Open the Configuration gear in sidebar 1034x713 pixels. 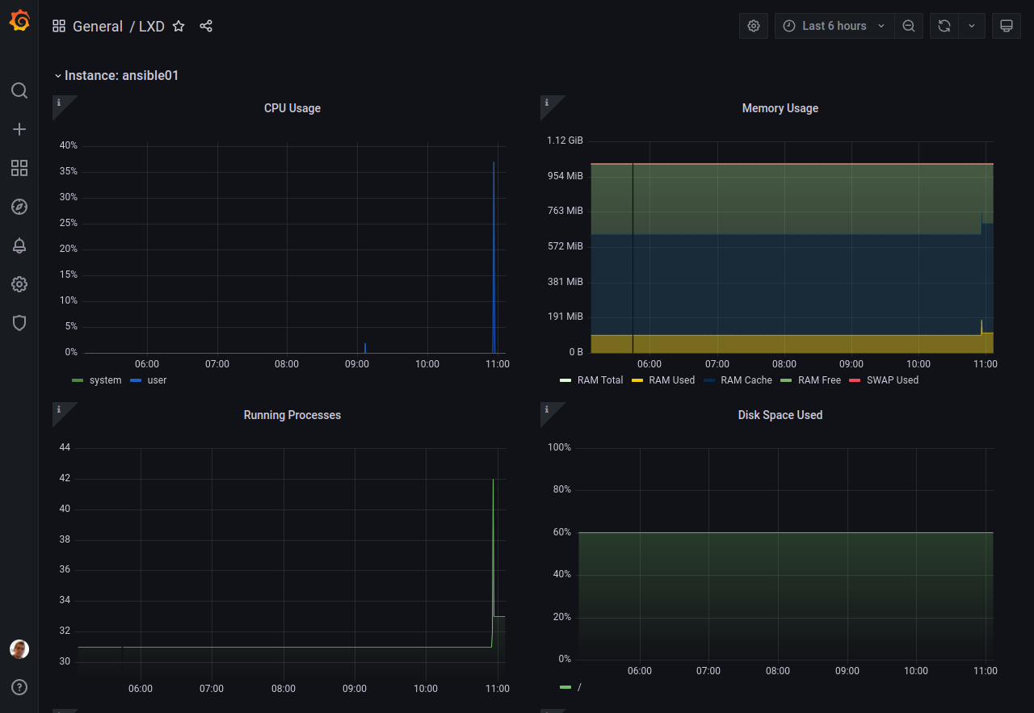19,284
